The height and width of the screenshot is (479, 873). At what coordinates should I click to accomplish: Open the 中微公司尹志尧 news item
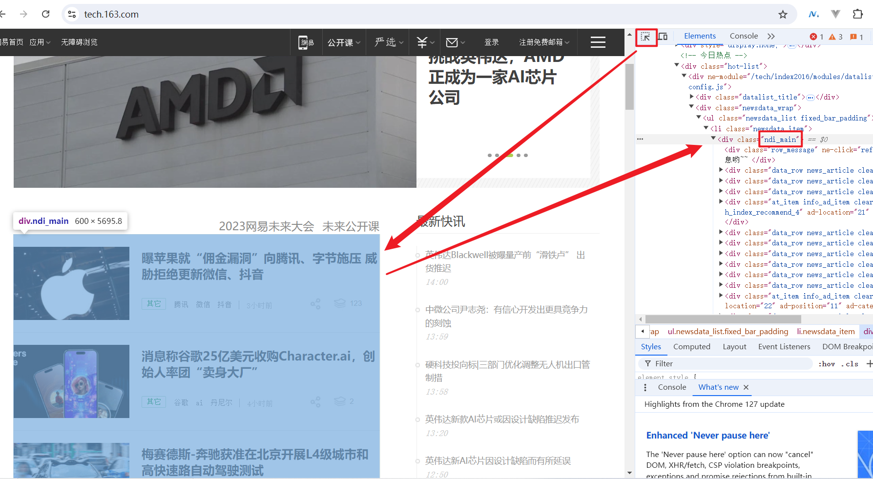[x=506, y=316]
